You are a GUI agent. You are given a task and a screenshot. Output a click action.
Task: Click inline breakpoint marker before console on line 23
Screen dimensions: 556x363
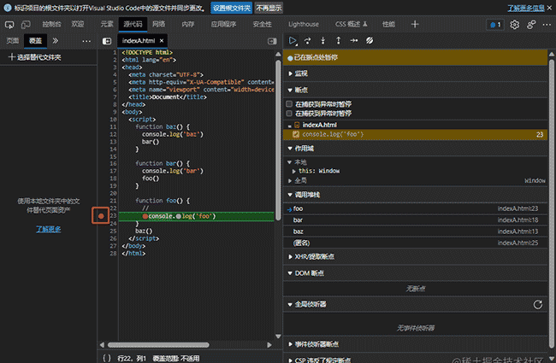click(145, 216)
